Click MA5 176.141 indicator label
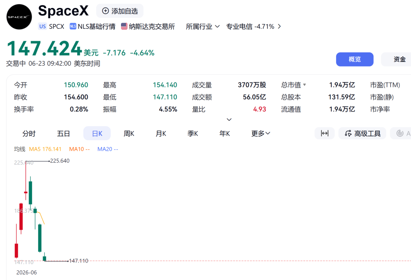The height and width of the screenshot is (280, 411). pyautogui.click(x=45, y=149)
